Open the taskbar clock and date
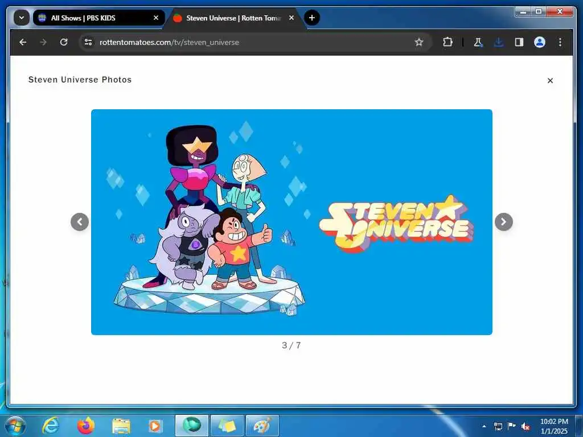 click(554, 426)
